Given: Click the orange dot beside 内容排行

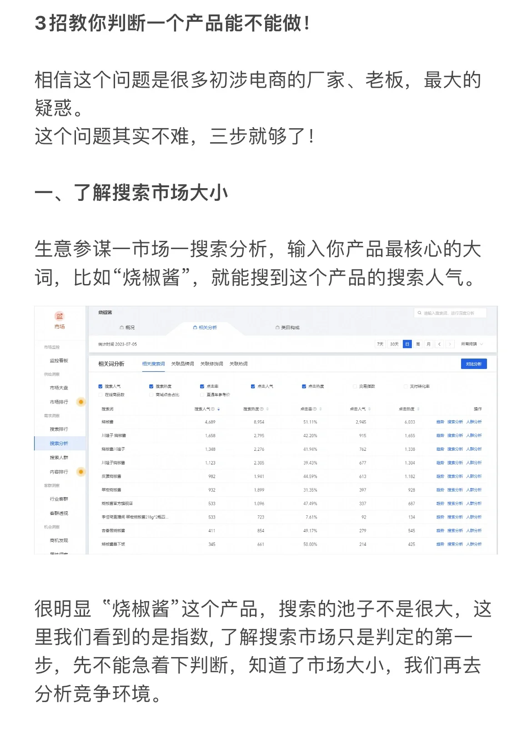Looking at the screenshot, I should coord(81,472).
